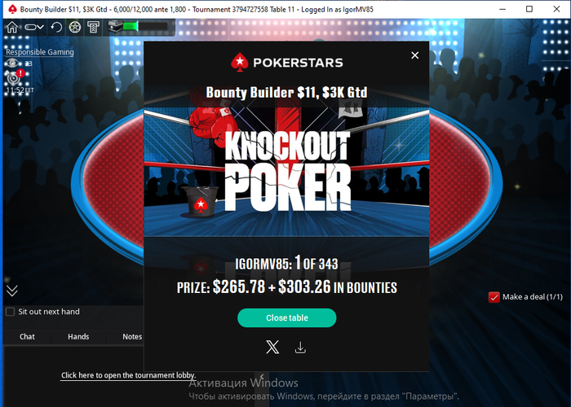This screenshot has height=407, width=571.
Task: Share result via the X icon
Action: pos(272,348)
